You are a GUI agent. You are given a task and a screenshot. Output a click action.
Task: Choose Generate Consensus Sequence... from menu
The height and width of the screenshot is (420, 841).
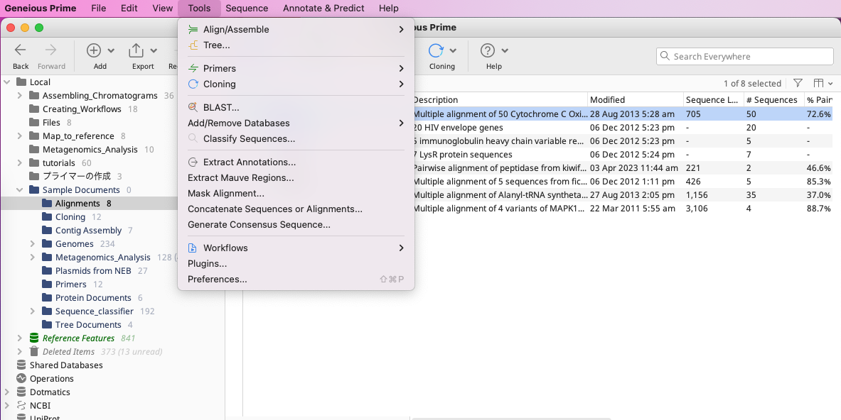pos(259,225)
